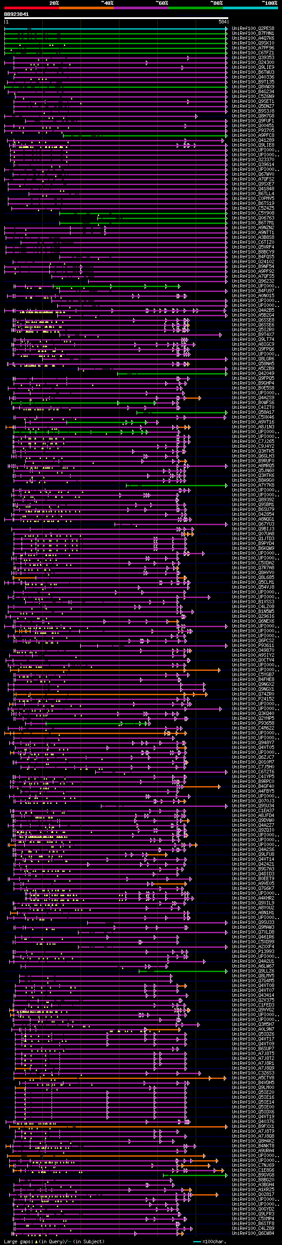Image resolution: width=282 pixels, height=1245 pixels.
Task: Click the purple ~60% identity legend segment
Action: click(x=141, y=8)
